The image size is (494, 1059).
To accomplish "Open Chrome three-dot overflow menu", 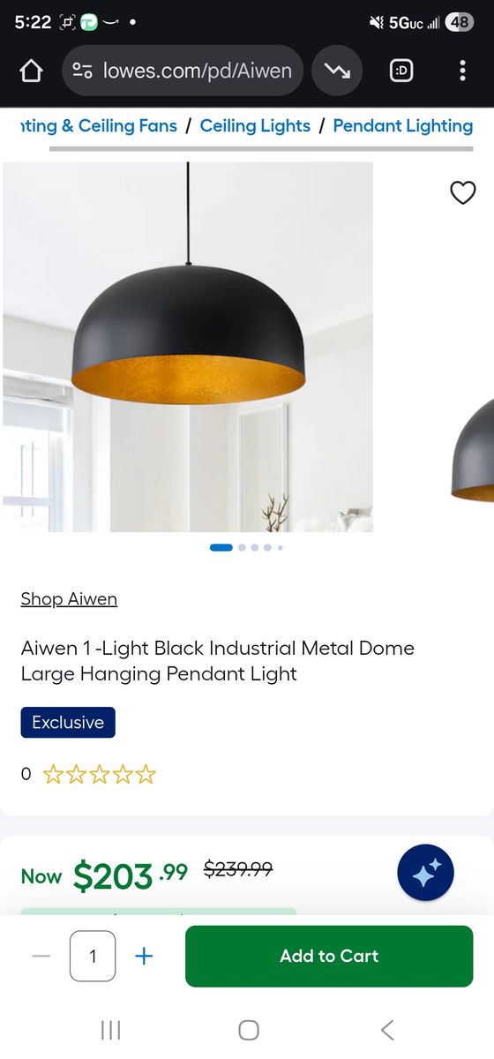I will (x=462, y=71).
